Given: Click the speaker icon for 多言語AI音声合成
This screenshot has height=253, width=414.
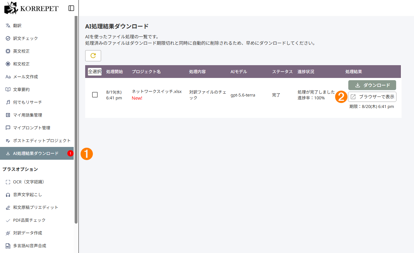Looking at the screenshot, I should coord(8,246).
